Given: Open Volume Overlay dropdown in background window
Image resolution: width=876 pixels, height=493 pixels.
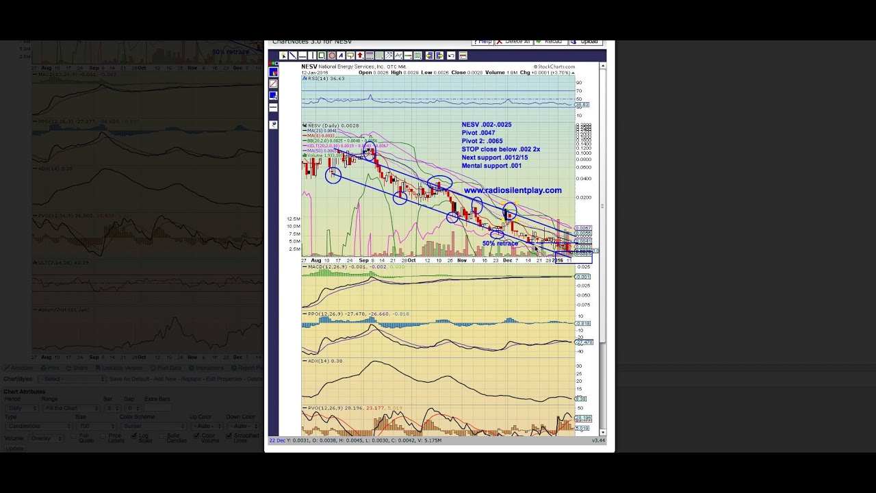Looking at the screenshot, I should coord(47,438).
